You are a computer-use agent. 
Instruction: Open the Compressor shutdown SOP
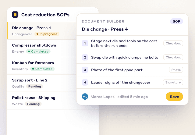(x=41, y=48)
